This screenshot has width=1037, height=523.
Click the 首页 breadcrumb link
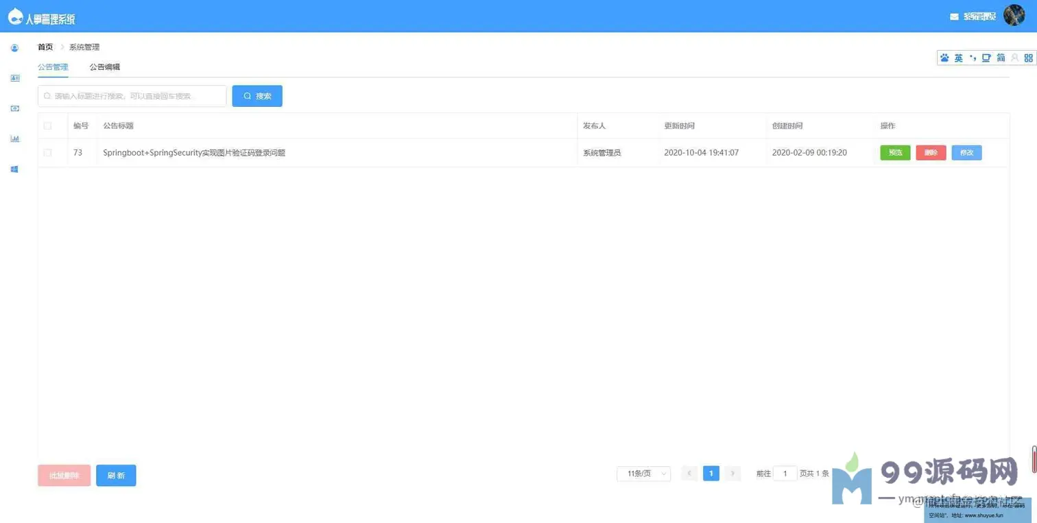pyautogui.click(x=45, y=47)
